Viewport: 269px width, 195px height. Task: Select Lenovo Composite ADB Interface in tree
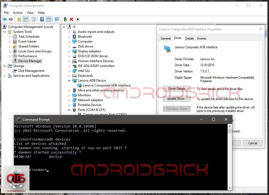click(x=107, y=85)
